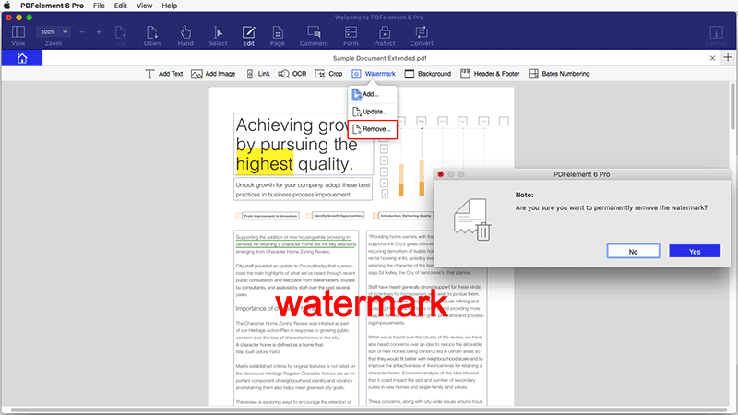This screenshot has width=738, height=415.
Task: Open the File menu
Action: pos(99,6)
